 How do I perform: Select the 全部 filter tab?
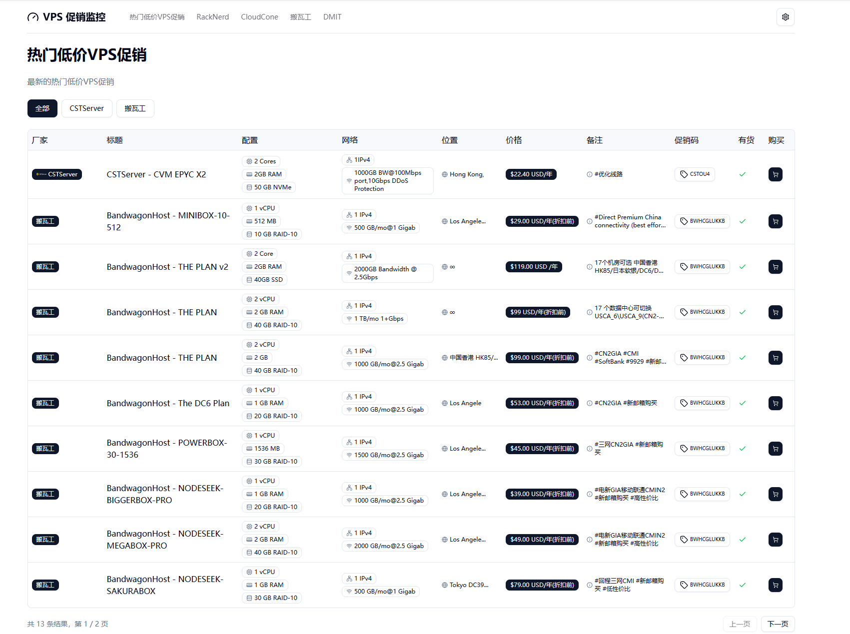coord(42,108)
